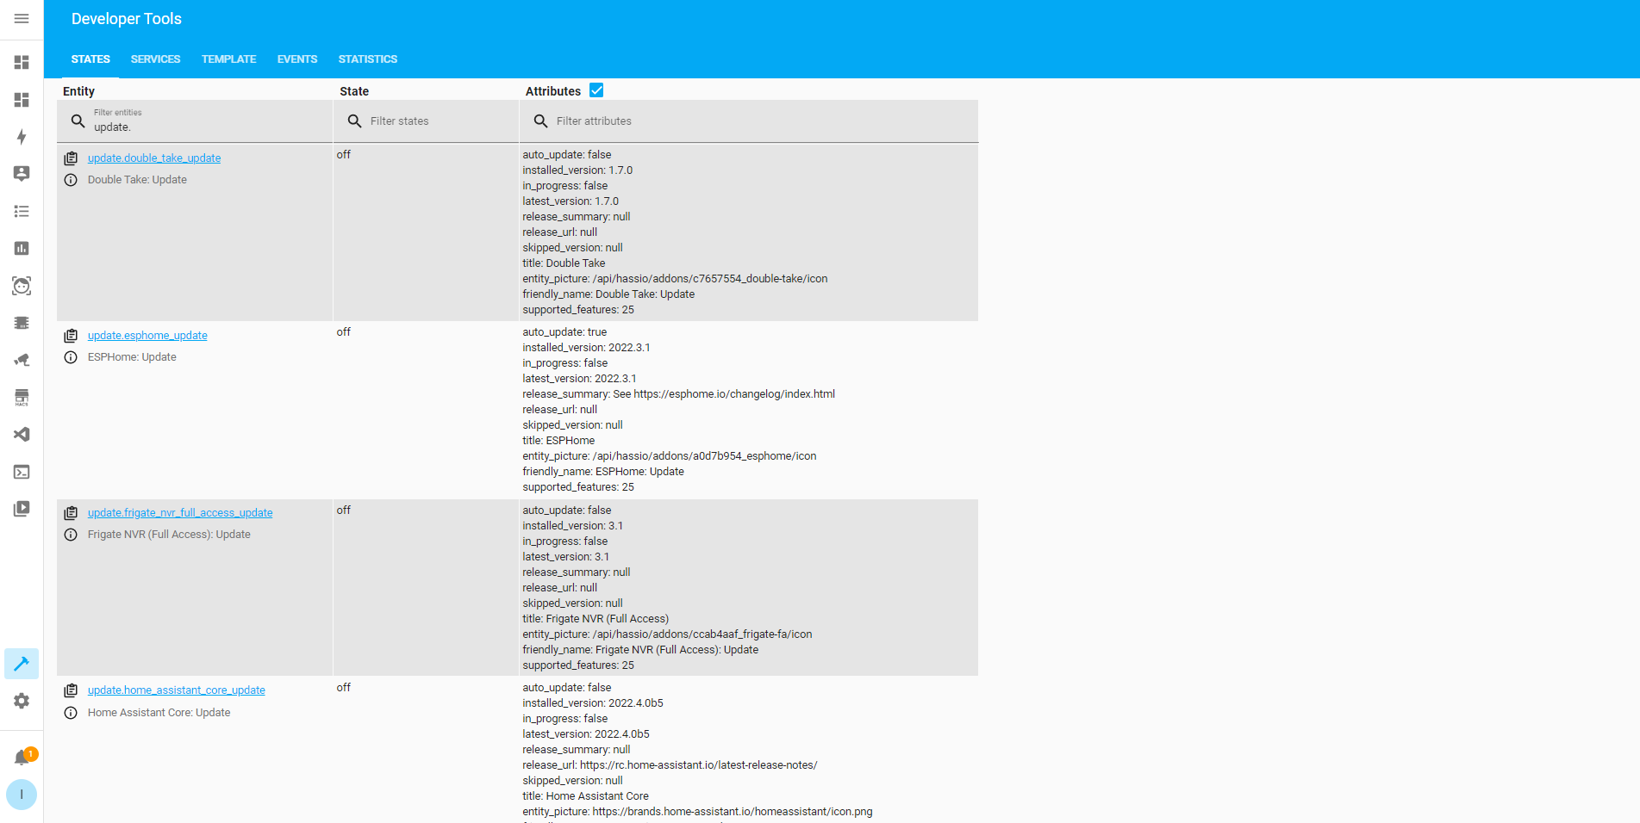Show more info for Home Assistant Core: Update

coord(71,713)
